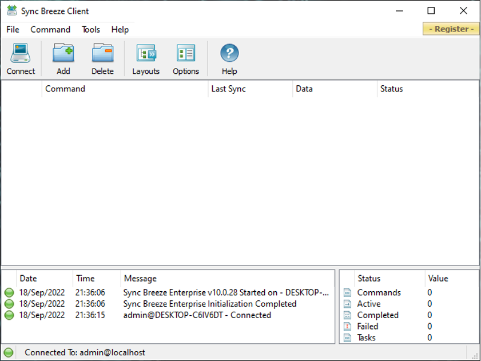Click the Completed status row icon
This screenshot has width=481, height=361.
[347, 315]
